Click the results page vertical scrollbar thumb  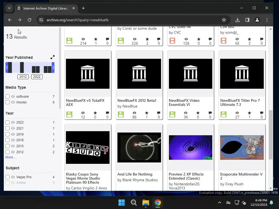click(271, 135)
